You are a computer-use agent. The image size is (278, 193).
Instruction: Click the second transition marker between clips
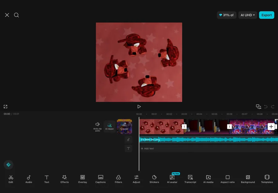(x=230, y=127)
